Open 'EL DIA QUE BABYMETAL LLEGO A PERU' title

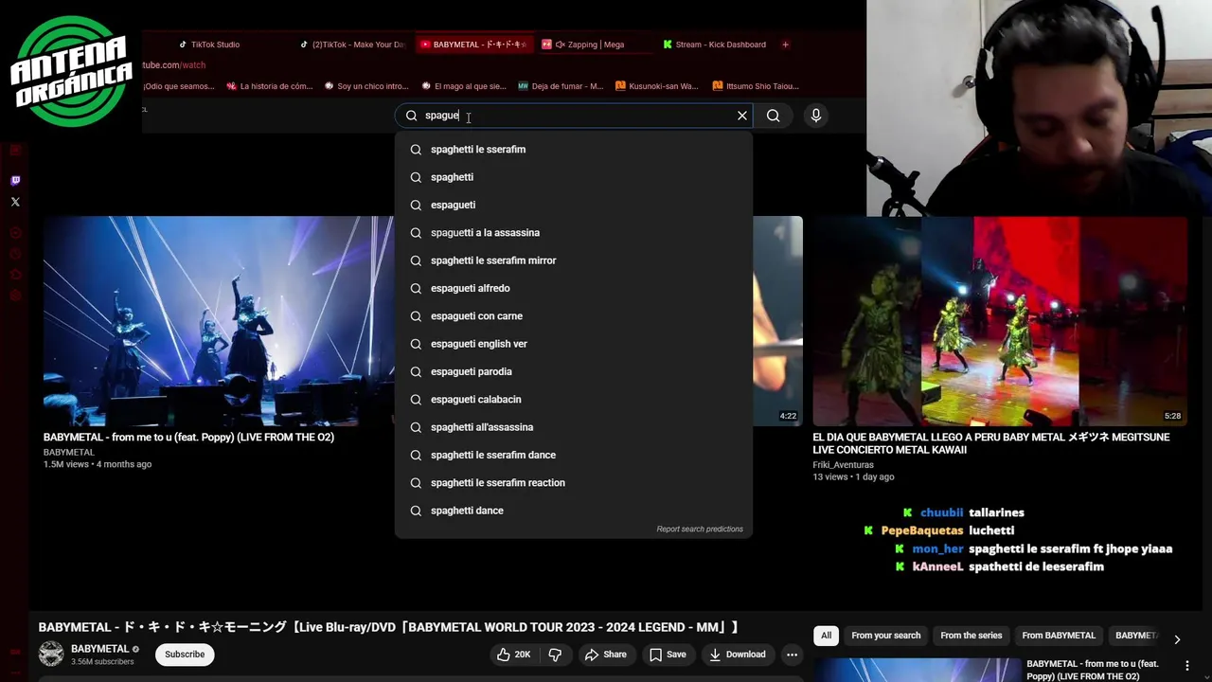[991, 443]
